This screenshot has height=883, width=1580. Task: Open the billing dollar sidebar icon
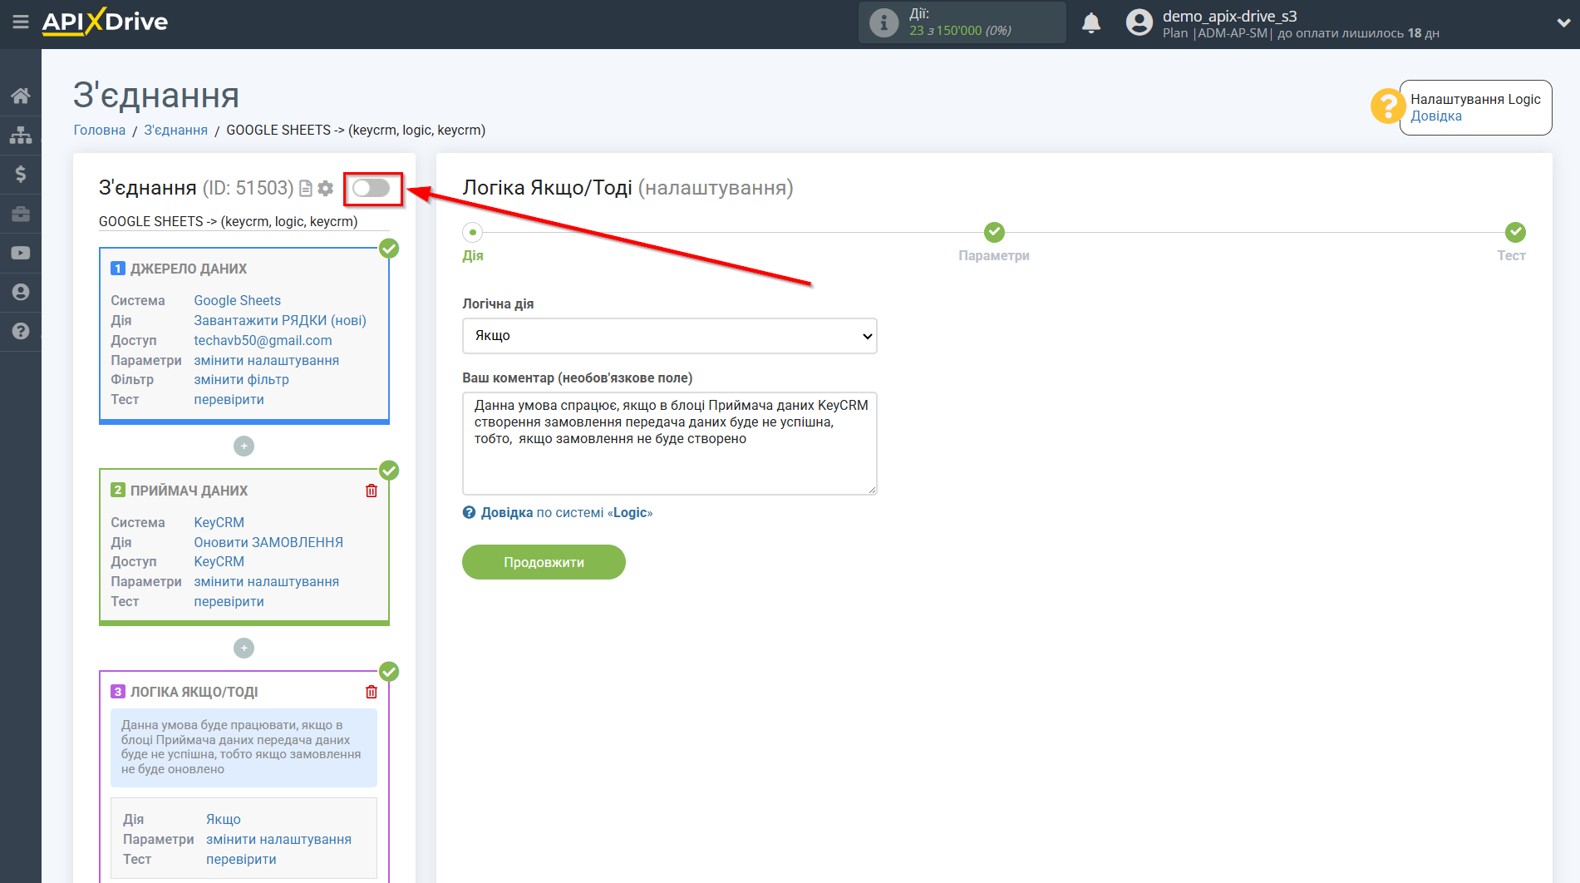(x=21, y=174)
